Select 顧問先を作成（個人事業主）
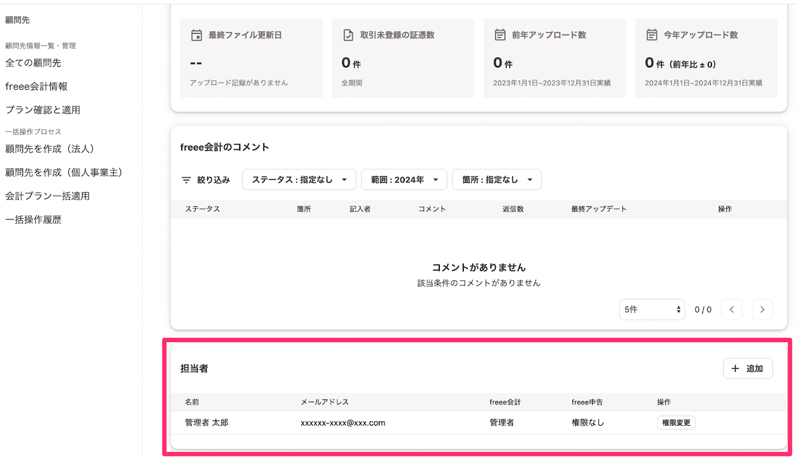 click(64, 172)
